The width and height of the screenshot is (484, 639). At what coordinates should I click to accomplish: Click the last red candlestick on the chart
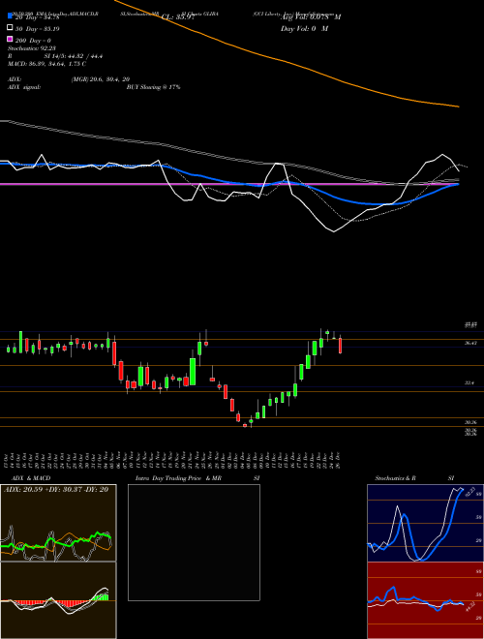[340, 345]
